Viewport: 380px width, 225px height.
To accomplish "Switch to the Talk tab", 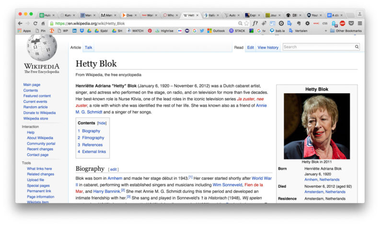I will pyautogui.click(x=89, y=47).
